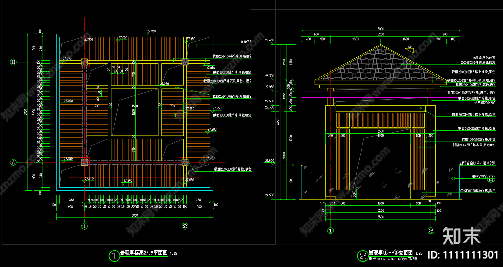Click the 3200 dimension above the elevation roof
The height and width of the screenshot is (267, 503).
[x=381, y=35]
